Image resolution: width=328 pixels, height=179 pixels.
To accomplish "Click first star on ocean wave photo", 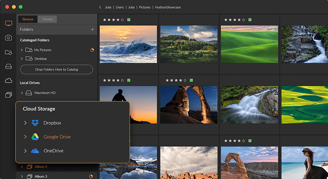I will [x=105, y=20].
